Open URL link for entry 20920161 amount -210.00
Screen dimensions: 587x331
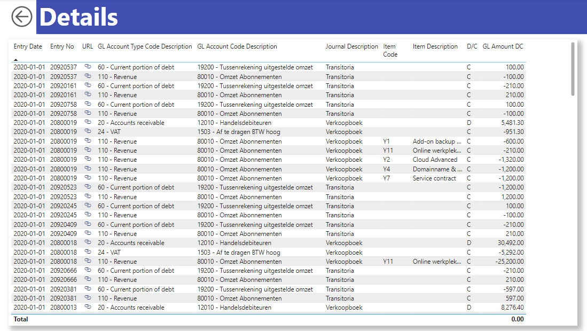pos(88,85)
